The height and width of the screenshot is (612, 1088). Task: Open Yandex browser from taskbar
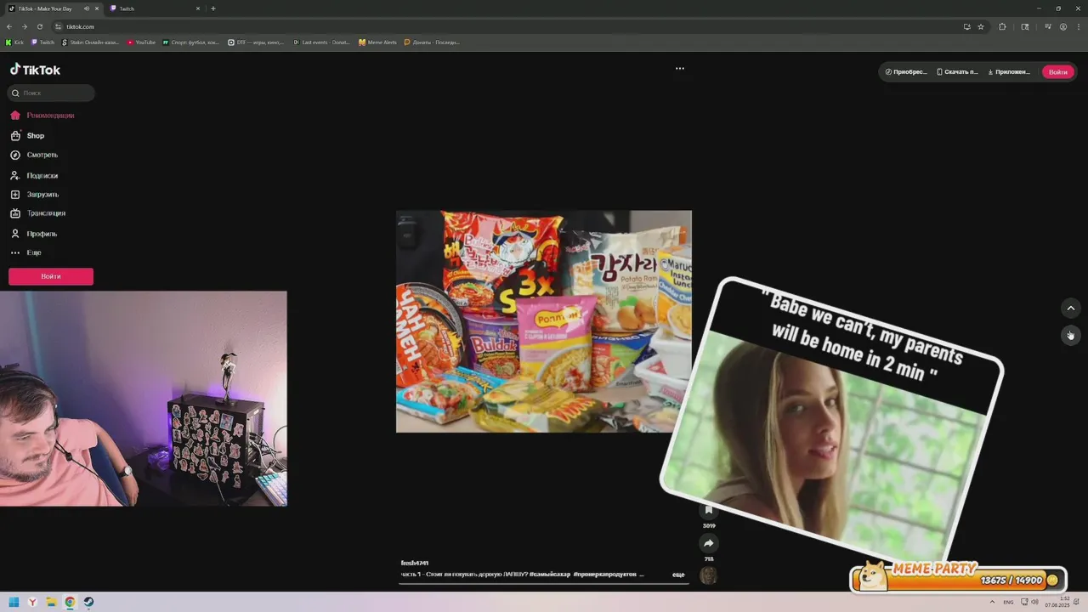pos(32,602)
